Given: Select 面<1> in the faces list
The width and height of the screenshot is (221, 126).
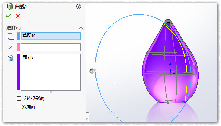Looking at the screenshot, I should tap(28, 58).
